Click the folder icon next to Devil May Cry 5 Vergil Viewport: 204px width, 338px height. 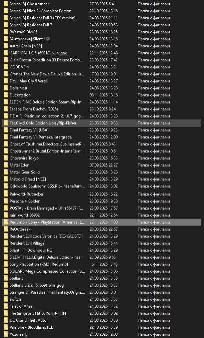(x=6, y=81)
